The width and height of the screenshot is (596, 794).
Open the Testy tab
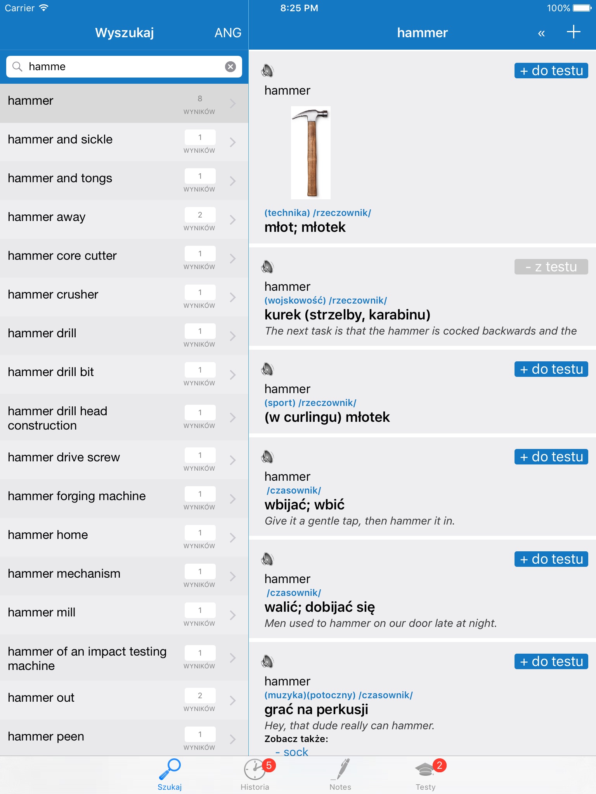[x=426, y=774]
